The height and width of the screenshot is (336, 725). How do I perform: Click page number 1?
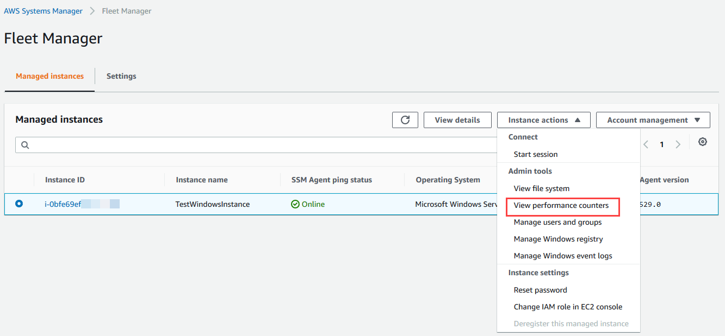tap(662, 144)
